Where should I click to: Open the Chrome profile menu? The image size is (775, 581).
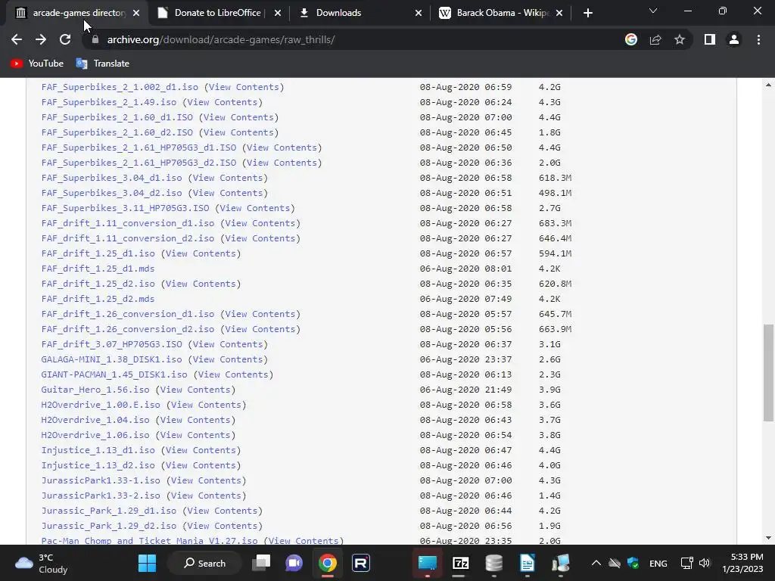click(734, 39)
